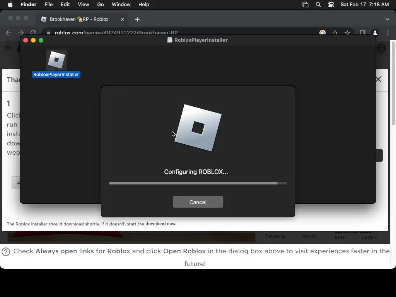
Task: Open the browser three-dot menu
Action: tap(387, 32)
